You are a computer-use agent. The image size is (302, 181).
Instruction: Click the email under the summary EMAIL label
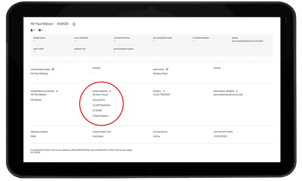[247, 41]
